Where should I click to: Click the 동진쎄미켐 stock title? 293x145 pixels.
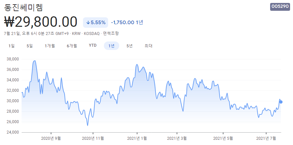pyautogui.click(x=24, y=8)
